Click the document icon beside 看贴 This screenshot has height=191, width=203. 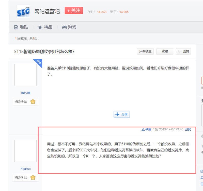16,27
